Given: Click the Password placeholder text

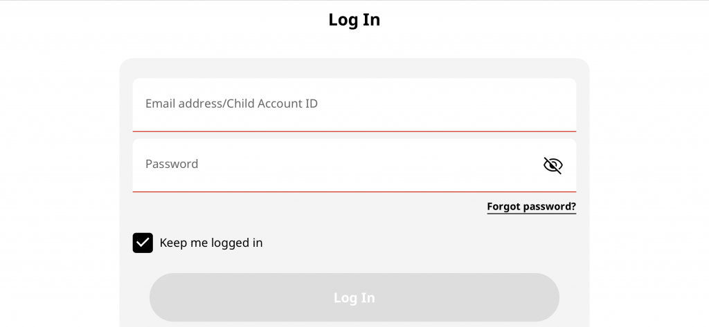Looking at the screenshot, I should click(x=172, y=164).
